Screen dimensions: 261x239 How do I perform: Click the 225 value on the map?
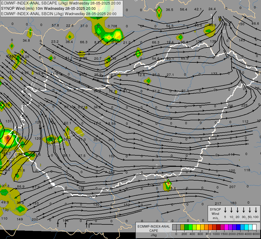[x=244, y=105]
